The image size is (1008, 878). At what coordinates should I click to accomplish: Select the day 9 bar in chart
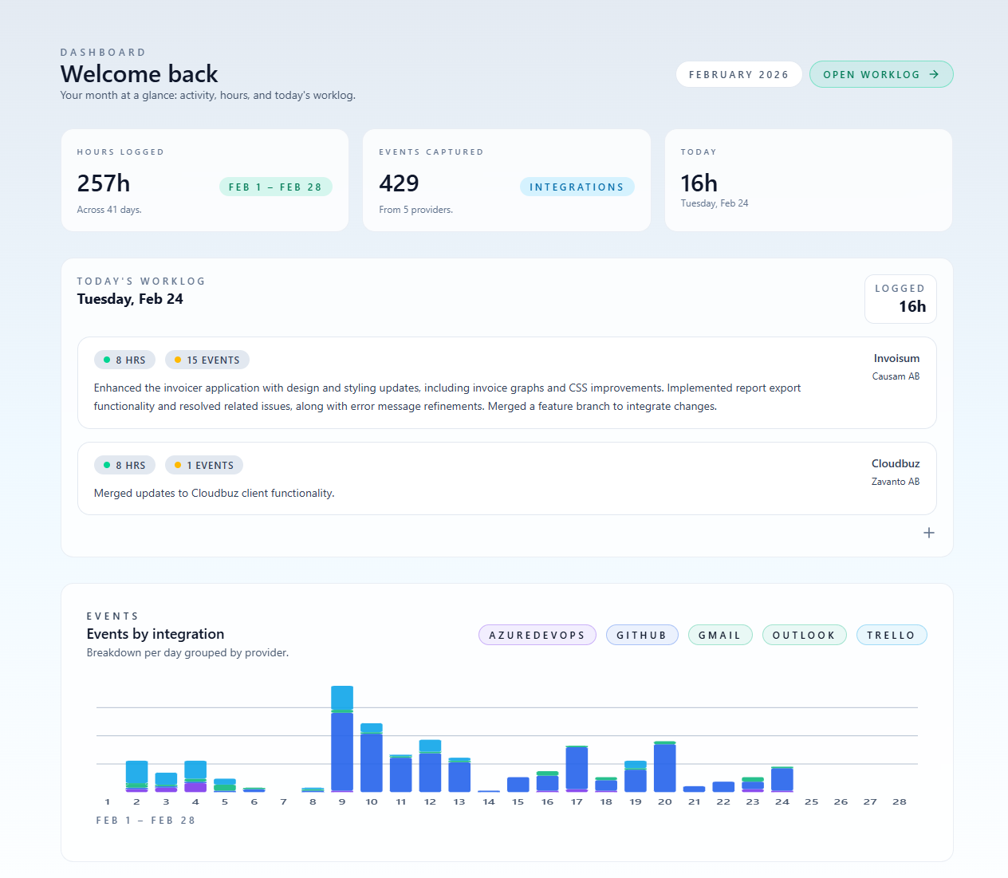pyautogui.click(x=342, y=738)
